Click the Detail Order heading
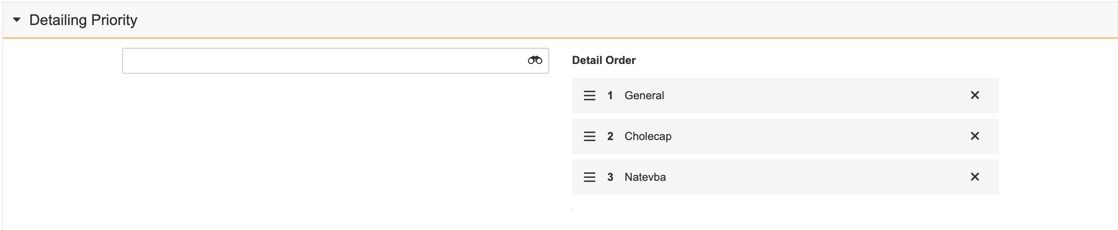Viewport: 1118px width, 230px height. click(x=604, y=60)
